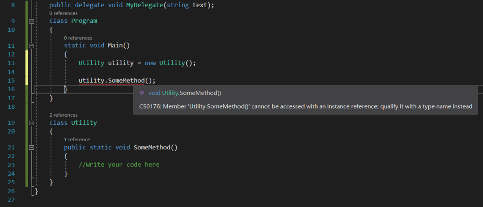Image resolution: width=483 pixels, height=207 pixels.
Task: Click the 'Utility' class name on line 19
Action: [x=84, y=123]
